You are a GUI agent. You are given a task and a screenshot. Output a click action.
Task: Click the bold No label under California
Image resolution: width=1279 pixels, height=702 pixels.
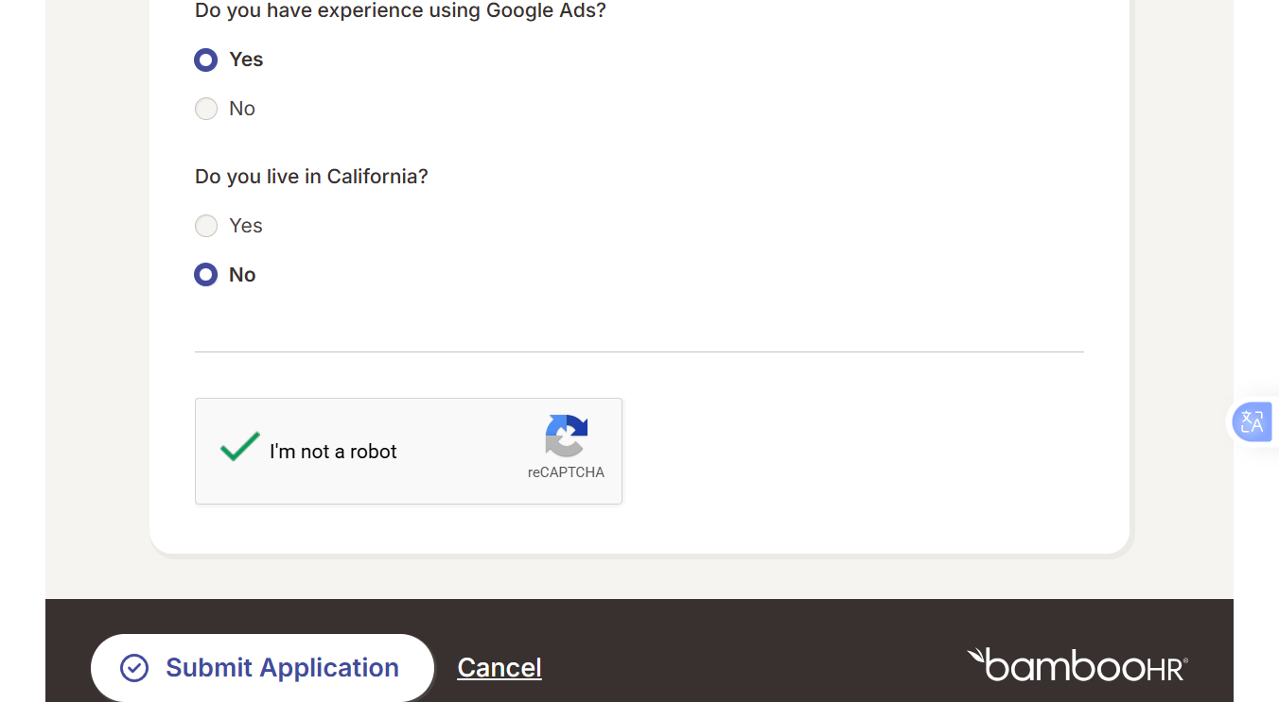(242, 275)
